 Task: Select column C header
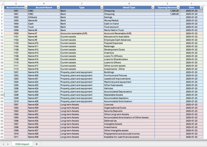[82, 4]
